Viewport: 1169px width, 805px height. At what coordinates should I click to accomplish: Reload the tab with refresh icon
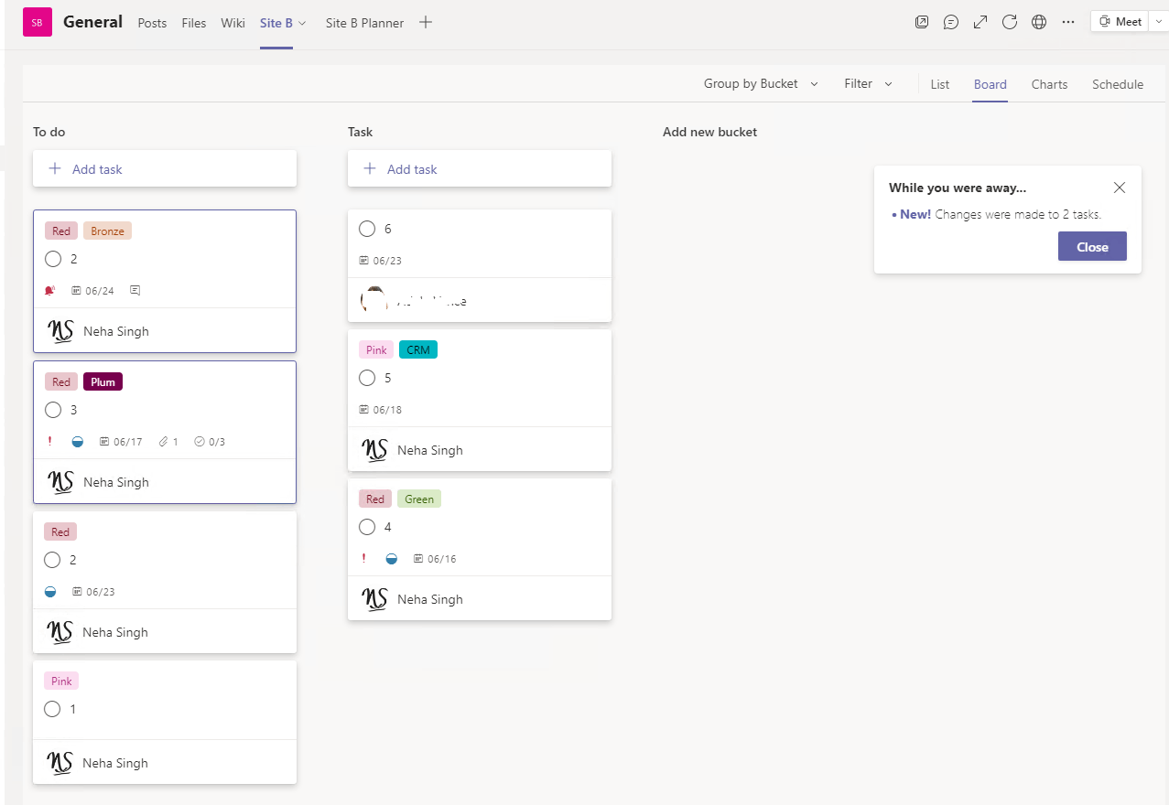coord(1010,22)
